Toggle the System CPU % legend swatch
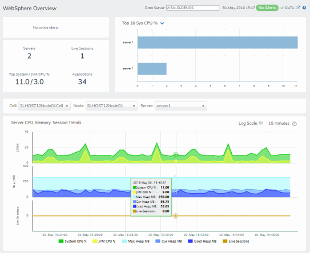 [x=61, y=241]
